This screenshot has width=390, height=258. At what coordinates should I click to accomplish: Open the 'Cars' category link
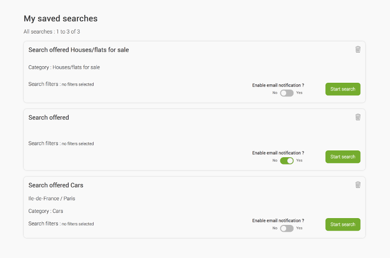tap(58, 211)
